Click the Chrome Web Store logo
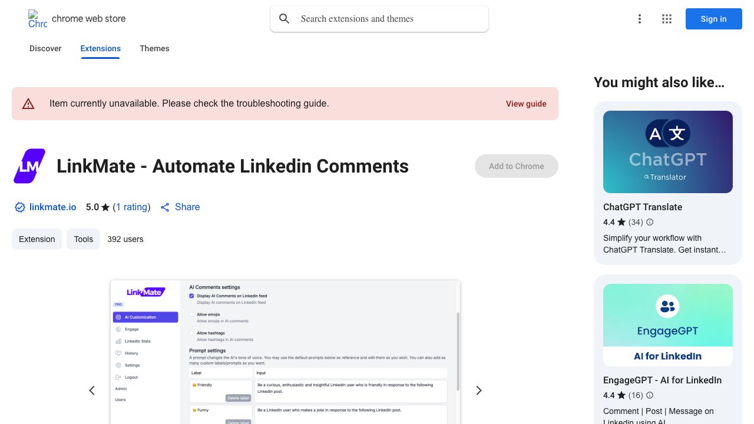This screenshot has width=754, height=424. (x=38, y=19)
